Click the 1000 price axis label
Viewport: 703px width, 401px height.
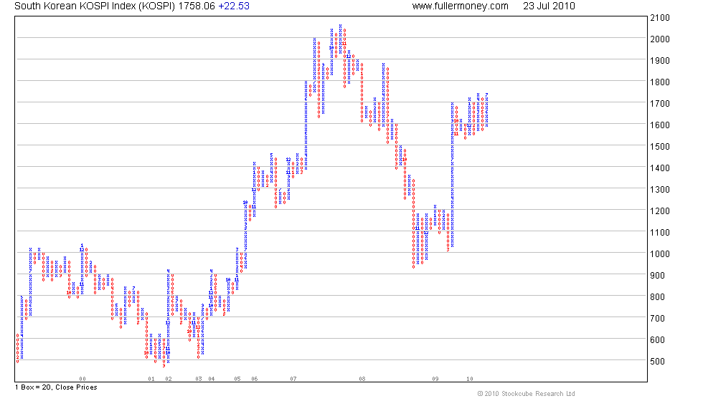click(660, 254)
